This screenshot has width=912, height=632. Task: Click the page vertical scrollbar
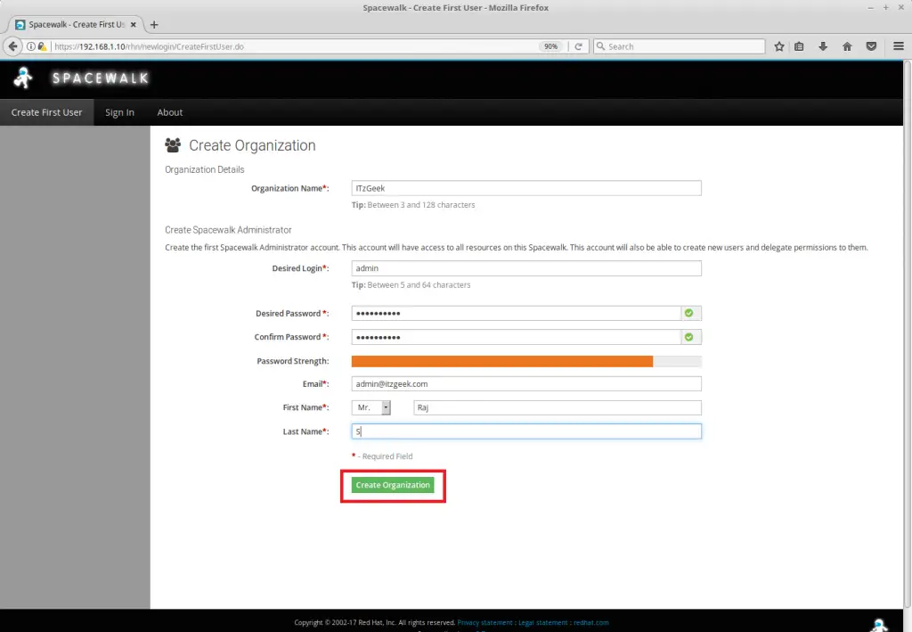click(908, 334)
